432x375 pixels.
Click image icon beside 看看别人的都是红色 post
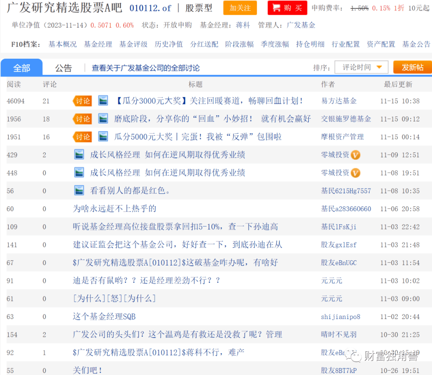coord(79,191)
